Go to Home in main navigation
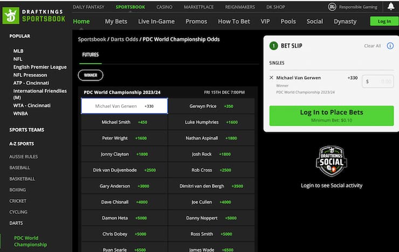 coord(81,22)
